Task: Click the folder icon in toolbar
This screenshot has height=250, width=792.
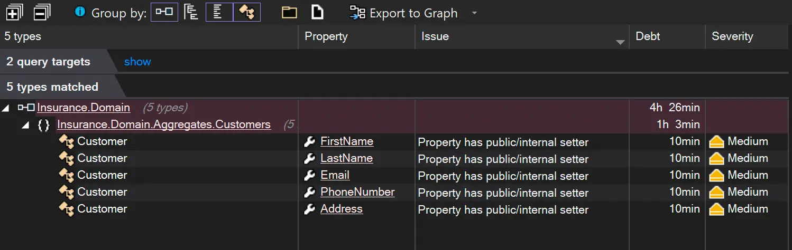Action: (x=289, y=12)
